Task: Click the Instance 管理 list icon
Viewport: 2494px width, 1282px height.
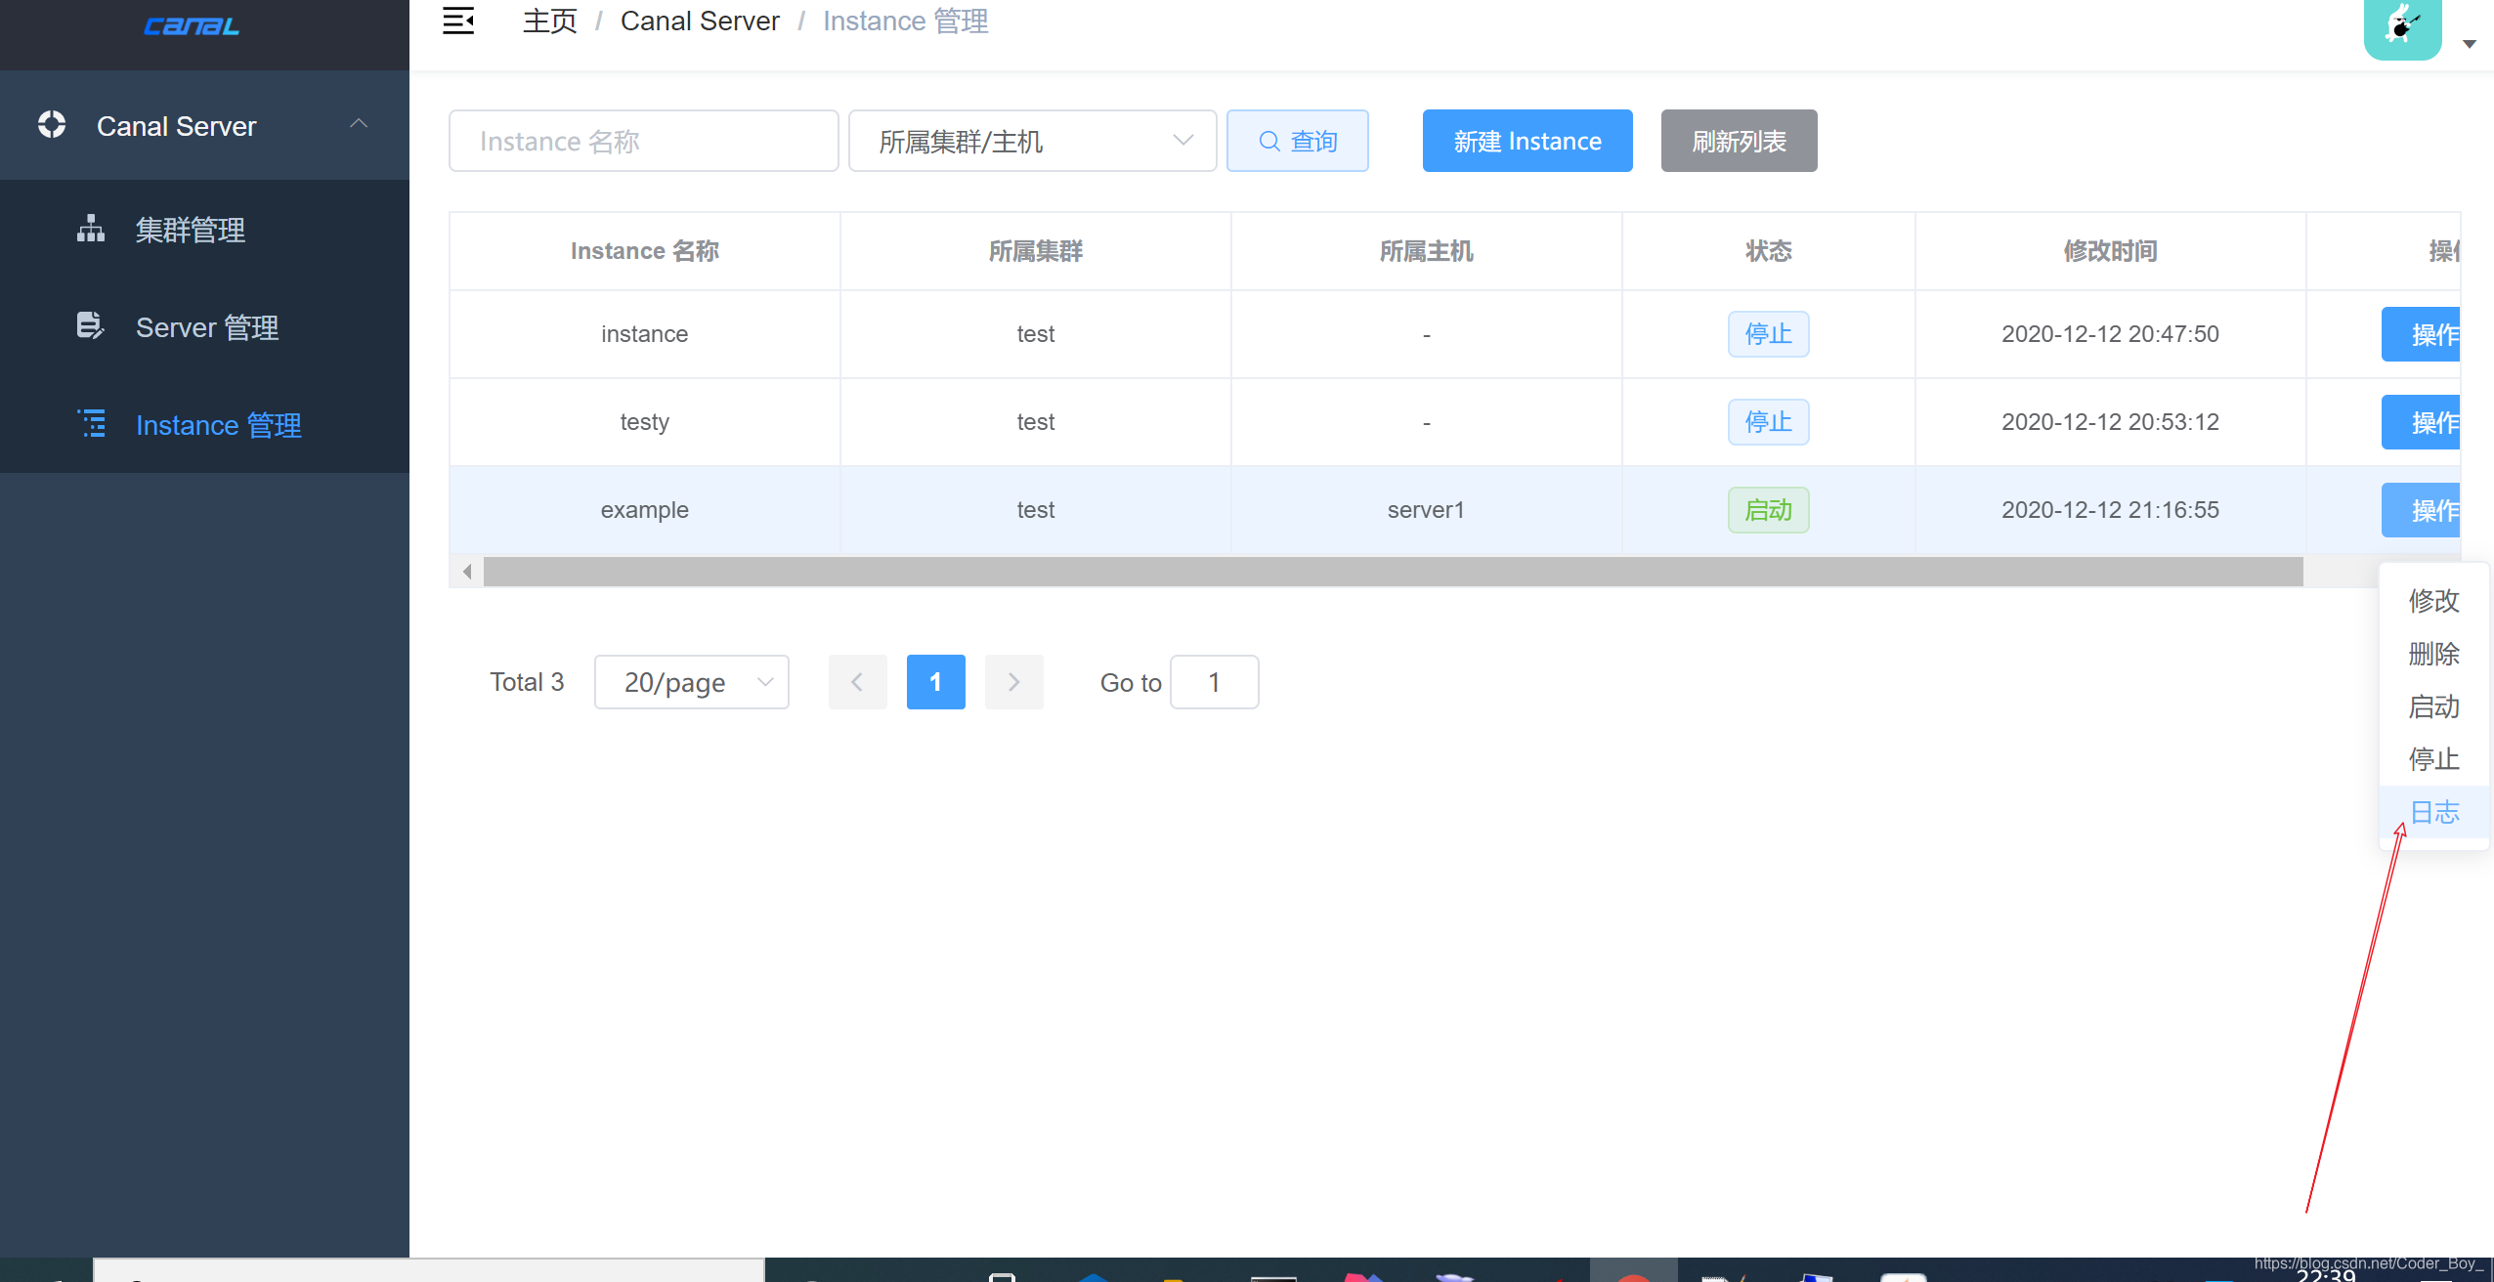Action: (x=92, y=423)
